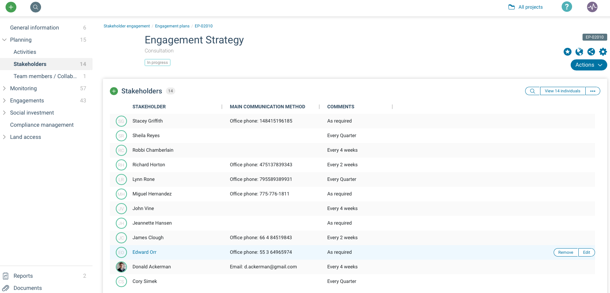Open the global search icon
The width and height of the screenshot is (610, 293).
[x=35, y=7]
